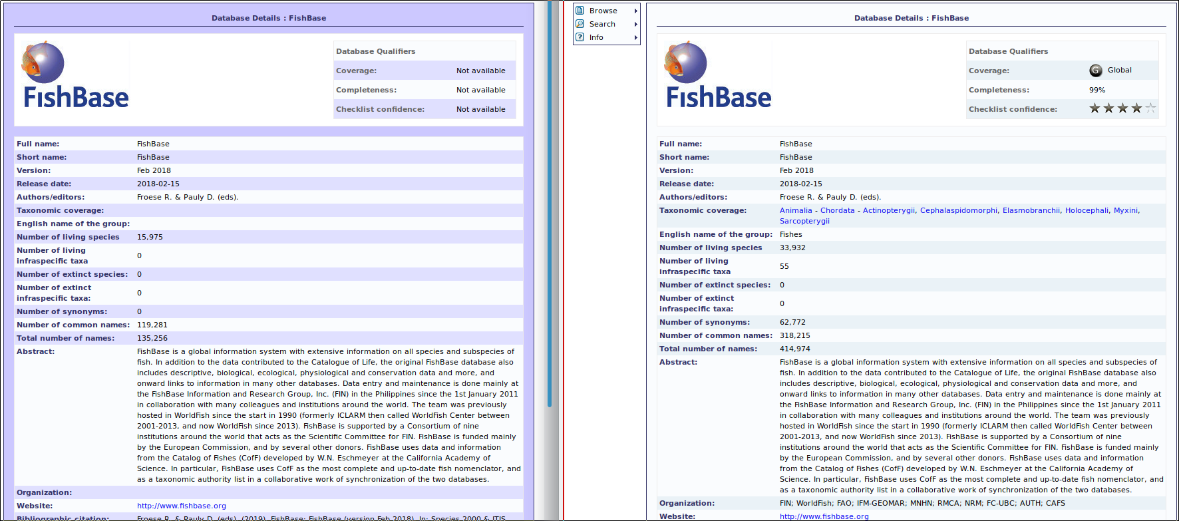Click right 'Database Details : FishBase' heading
This screenshot has height=521, width=1179.
(912, 18)
